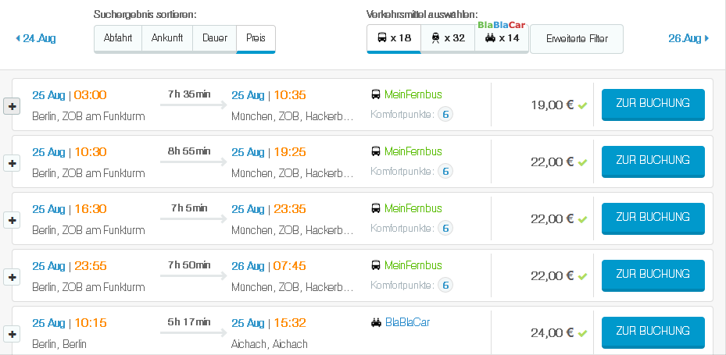Expand the 10:15 BlaBlaCar trip row
The image size is (726, 355).
12,334
